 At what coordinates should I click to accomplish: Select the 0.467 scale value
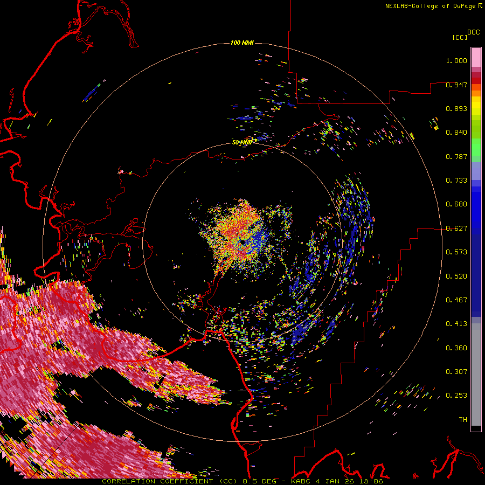click(456, 300)
